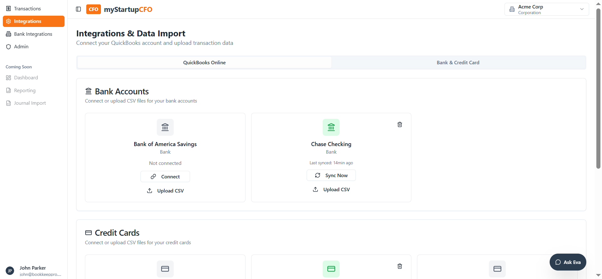Connect the Bank of America Savings account
Viewport: 602px width, 279px height.
[165, 176]
